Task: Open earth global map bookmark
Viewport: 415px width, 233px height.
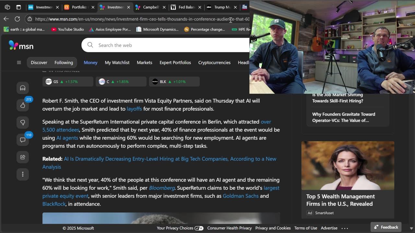Action: 24,29
